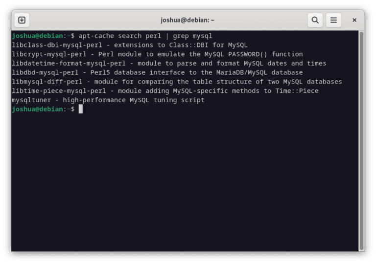Click the libmysql-diff-perl output line

(x=177, y=82)
